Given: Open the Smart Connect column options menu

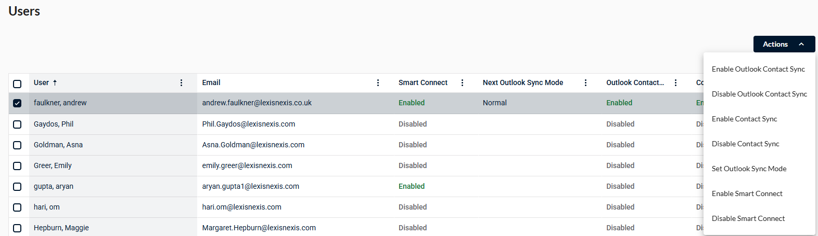Looking at the screenshot, I should [x=462, y=82].
